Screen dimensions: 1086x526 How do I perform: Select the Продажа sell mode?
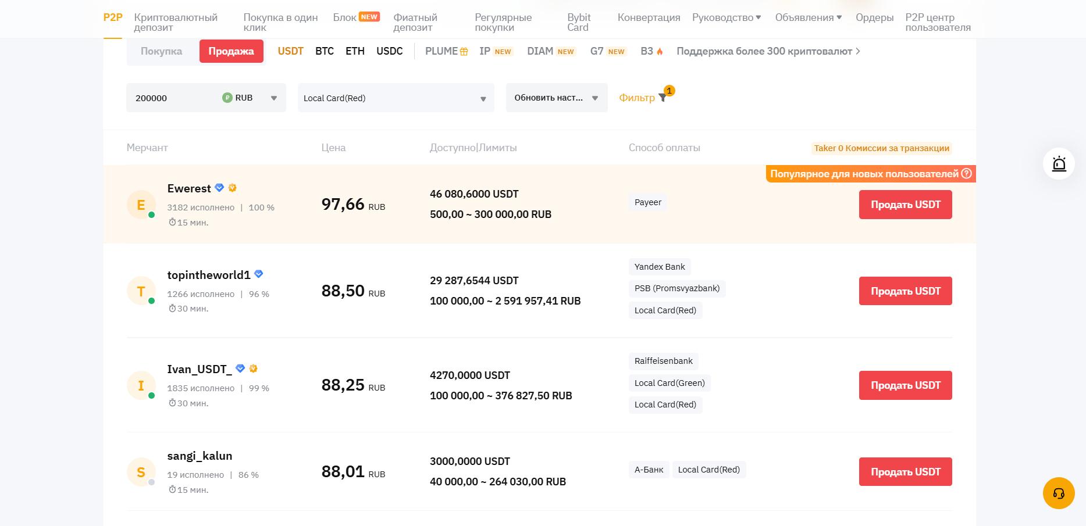[231, 52]
